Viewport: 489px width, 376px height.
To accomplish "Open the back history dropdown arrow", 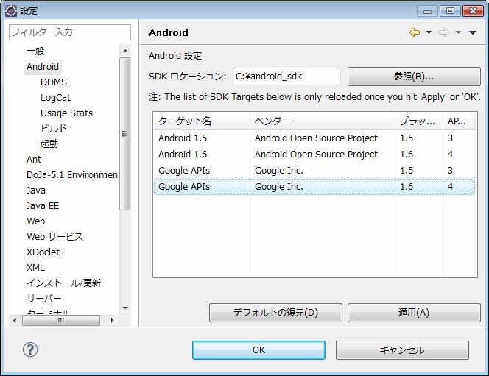I will tap(429, 33).
